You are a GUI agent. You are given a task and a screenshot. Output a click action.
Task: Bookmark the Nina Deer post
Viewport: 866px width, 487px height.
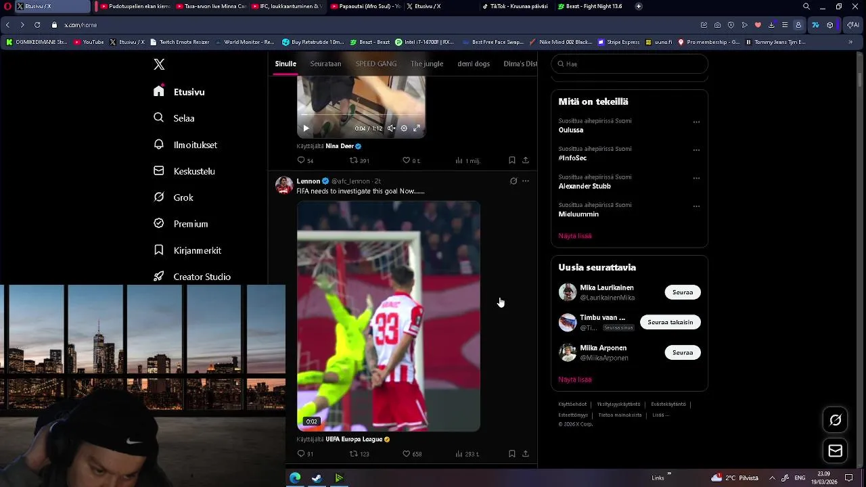(512, 160)
